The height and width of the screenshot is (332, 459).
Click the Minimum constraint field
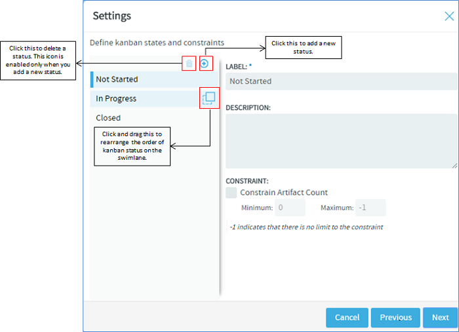coord(290,208)
